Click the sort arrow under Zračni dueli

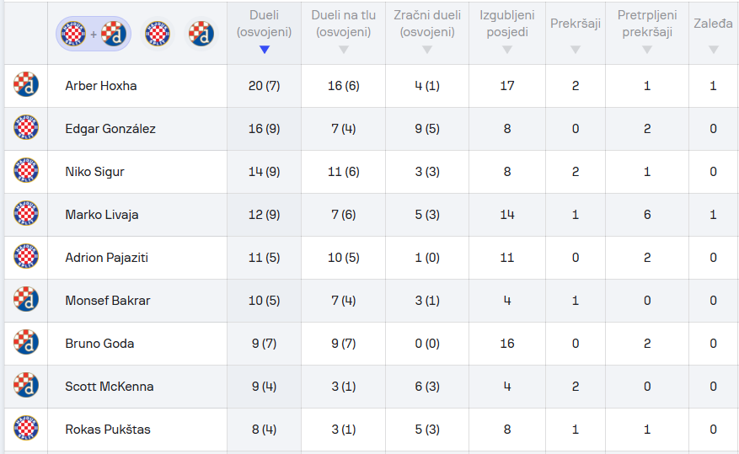[427, 50]
